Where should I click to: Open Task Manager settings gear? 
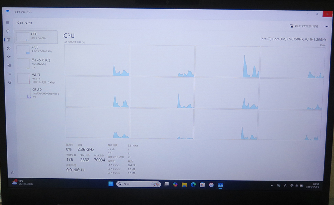[13, 173]
